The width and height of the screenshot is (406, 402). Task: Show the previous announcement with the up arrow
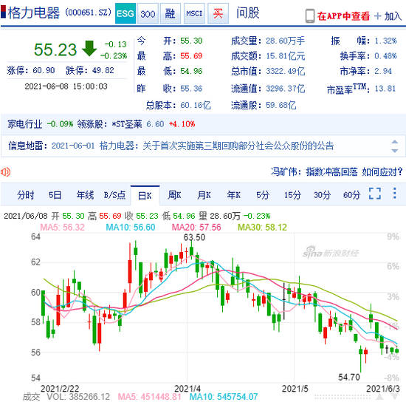(395, 142)
